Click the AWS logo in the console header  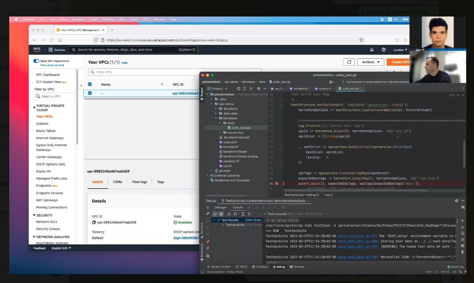tap(37, 50)
